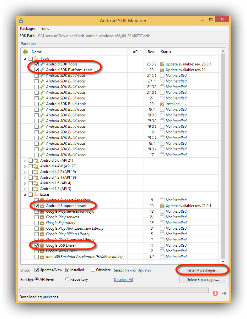Click the wrench icon beside Android SDK Tools
The height and width of the screenshot is (319, 247).
pos(42,64)
